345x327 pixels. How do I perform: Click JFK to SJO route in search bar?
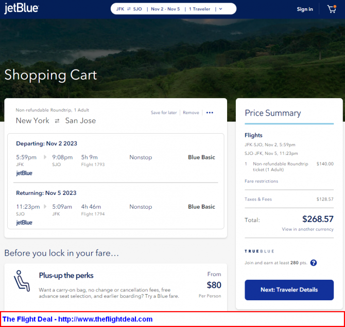129,9
